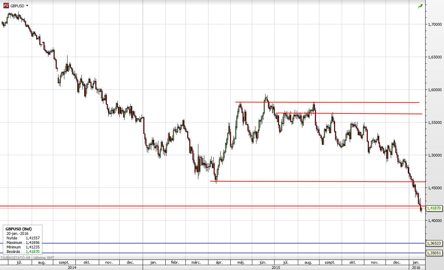The height and width of the screenshot is (270, 444).
Task: Click the 1,65000 level on the price axis
Action: point(435,57)
